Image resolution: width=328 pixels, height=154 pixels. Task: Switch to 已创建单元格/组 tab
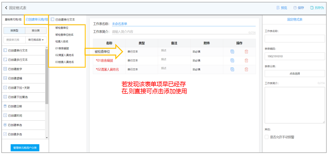coord(37,20)
